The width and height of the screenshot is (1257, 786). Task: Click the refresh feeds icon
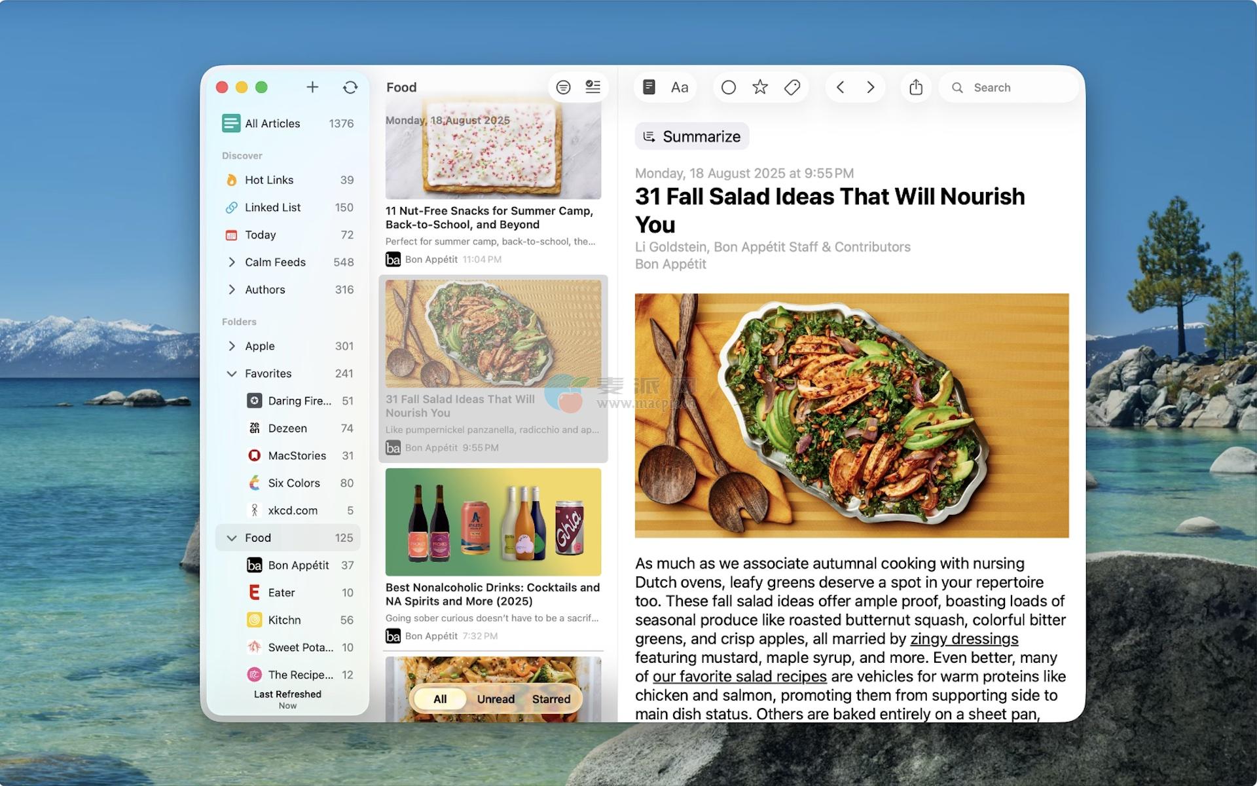350,87
